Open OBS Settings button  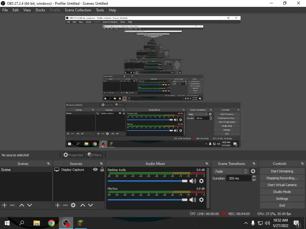[282, 199]
